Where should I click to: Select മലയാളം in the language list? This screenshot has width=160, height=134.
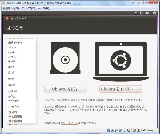click(14, 100)
